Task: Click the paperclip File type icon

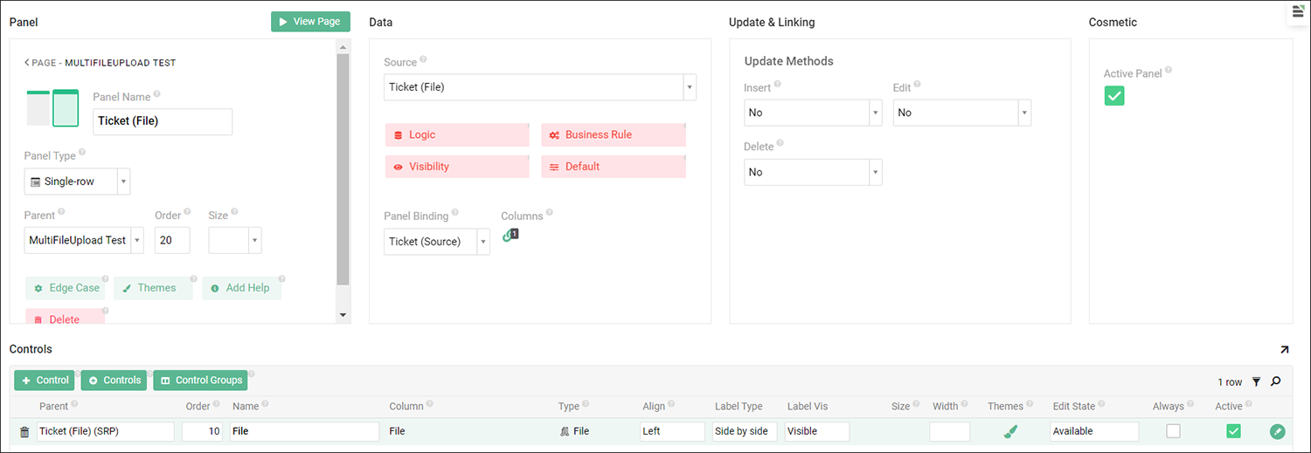Action: pos(565,431)
